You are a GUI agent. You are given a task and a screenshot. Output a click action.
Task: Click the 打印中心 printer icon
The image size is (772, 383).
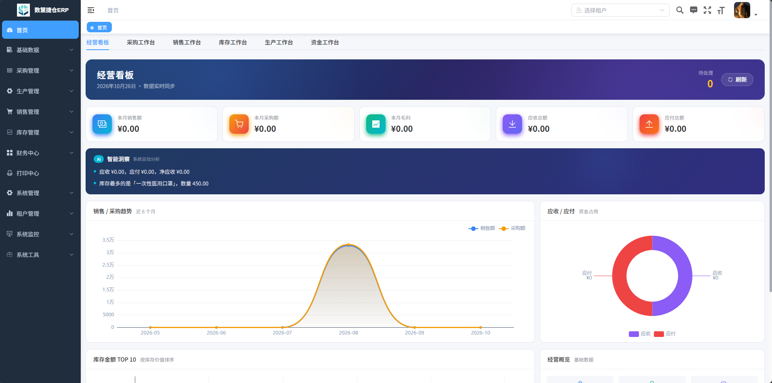[x=10, y=173]
